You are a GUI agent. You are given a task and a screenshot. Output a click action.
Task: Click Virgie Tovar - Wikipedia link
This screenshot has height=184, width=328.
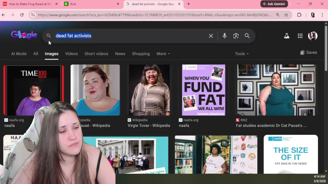pos(149,125)
